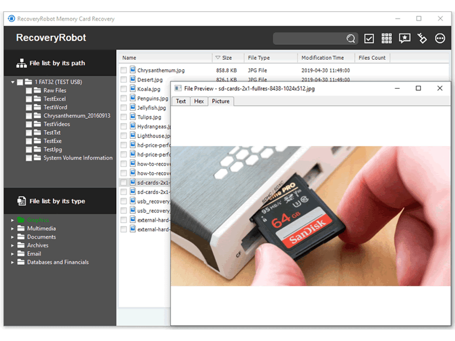Click the Files Count column header
The image size is (455, 341).
[x=372, y=58]
